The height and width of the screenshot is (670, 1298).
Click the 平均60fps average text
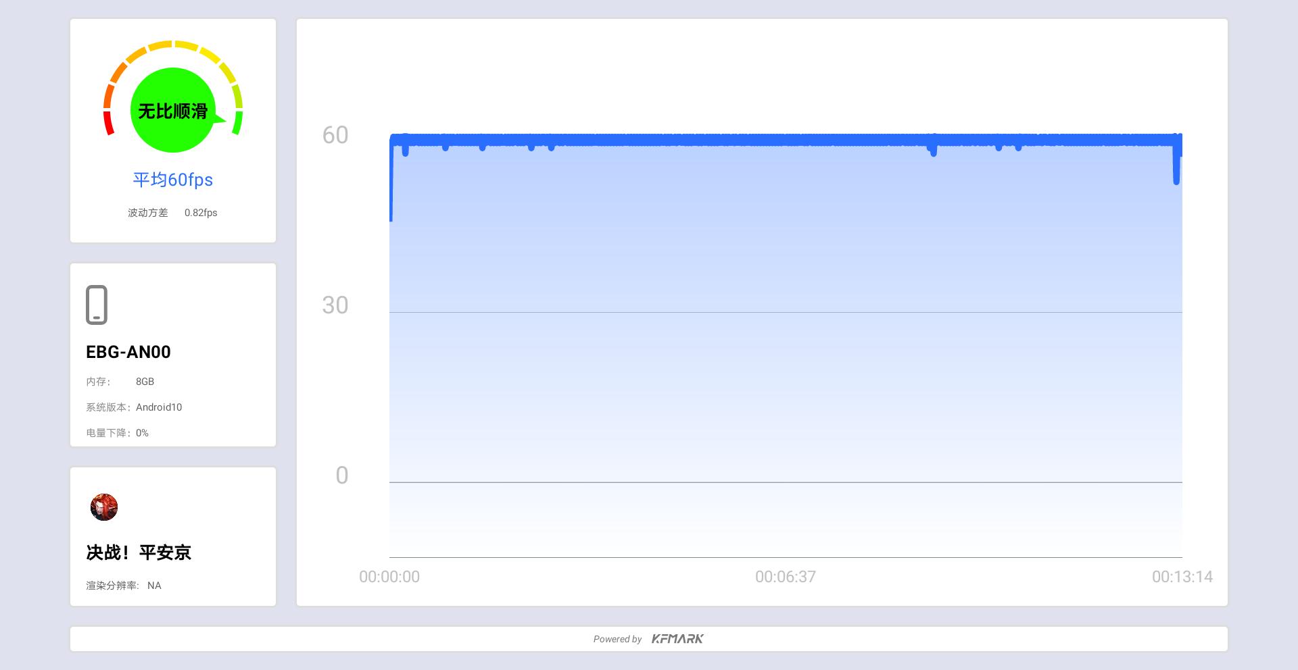pyautogui.click(x=173, y=180)
